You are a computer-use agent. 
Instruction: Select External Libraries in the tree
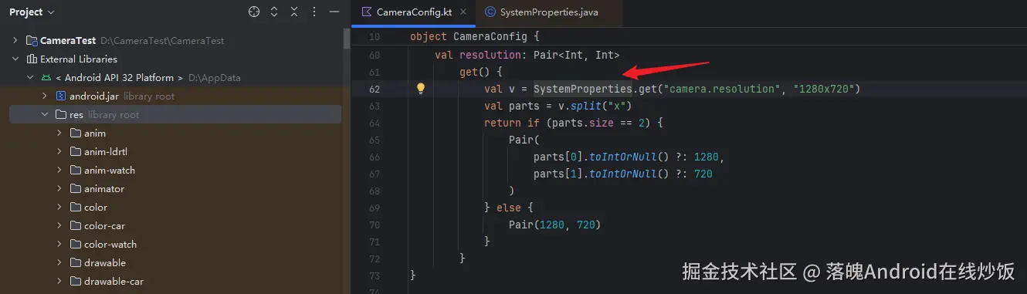pyautogui.click(x=79, y=59)
